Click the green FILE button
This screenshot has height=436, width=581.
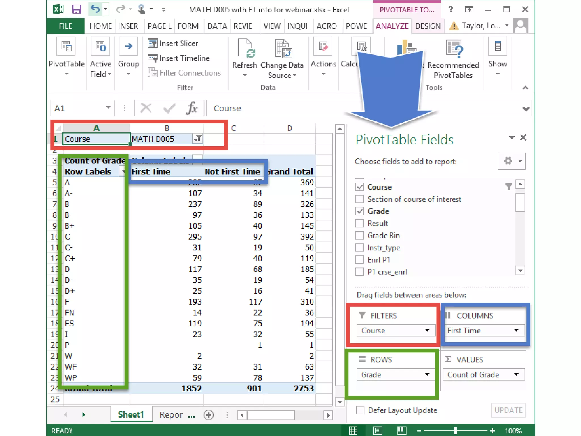click(x=66, y=26)
